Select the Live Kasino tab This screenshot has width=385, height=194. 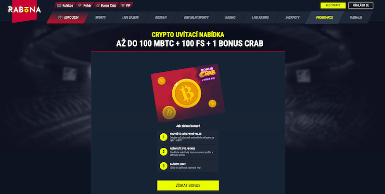[x=260, y=17]
